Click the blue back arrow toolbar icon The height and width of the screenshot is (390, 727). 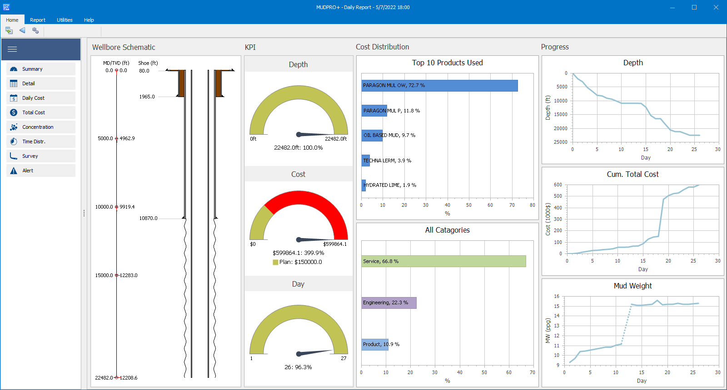coord(22,30)
